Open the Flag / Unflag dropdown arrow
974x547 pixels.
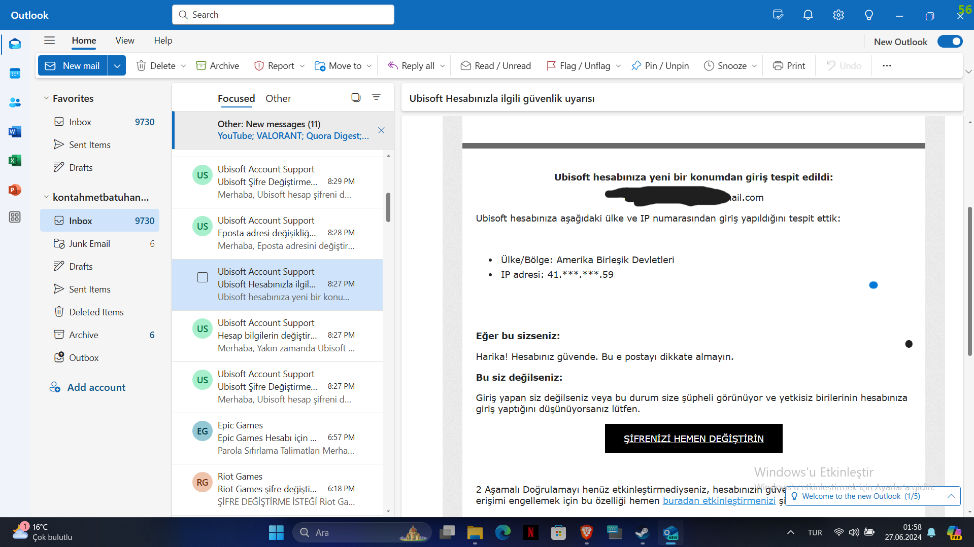[x=618, y=66]
